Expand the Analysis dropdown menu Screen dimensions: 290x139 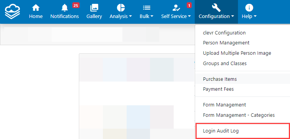coord(121,16)
